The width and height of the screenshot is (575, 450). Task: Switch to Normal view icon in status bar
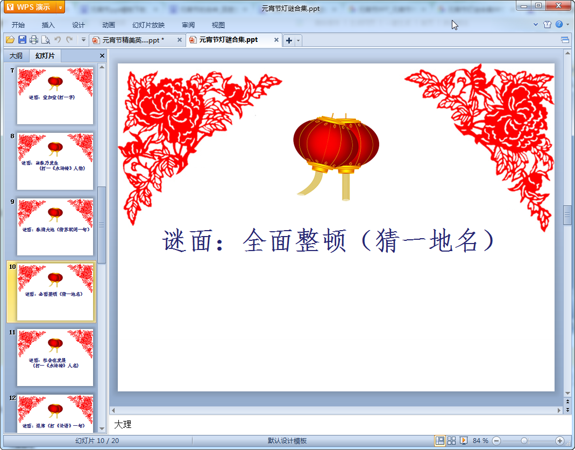439,440
